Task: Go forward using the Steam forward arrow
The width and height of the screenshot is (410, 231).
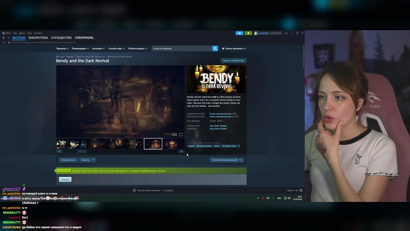Action: tap(8, 38)
